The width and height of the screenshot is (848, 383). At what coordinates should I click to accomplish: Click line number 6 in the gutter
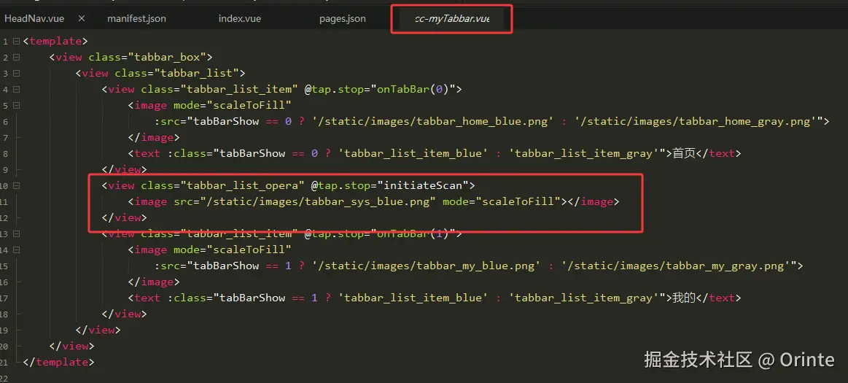(x=5, y=122)
